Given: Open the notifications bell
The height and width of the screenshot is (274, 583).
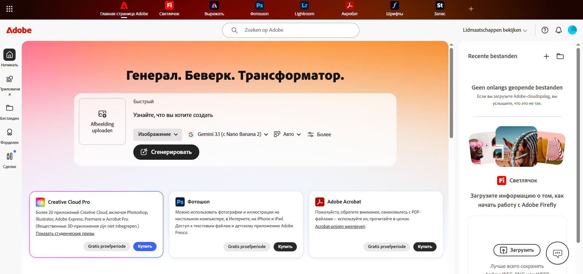Looking at the screenshot, I should [559, 30].
